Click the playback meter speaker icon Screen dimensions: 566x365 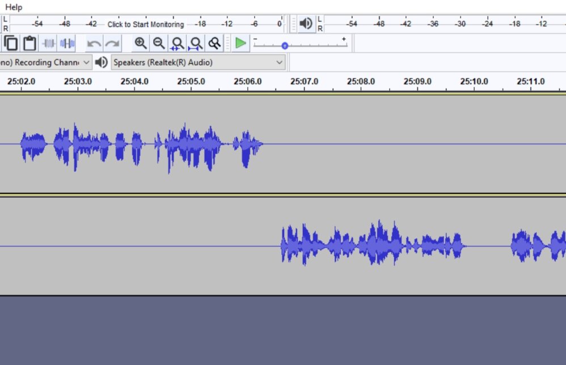click(x=306, y=24)
